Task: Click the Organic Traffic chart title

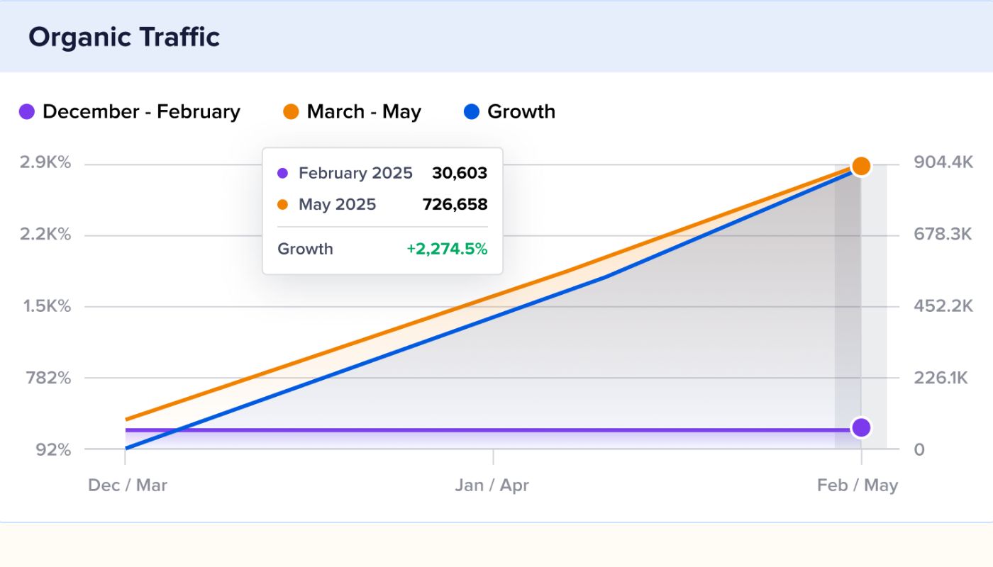Action: [x=123, y=36]
